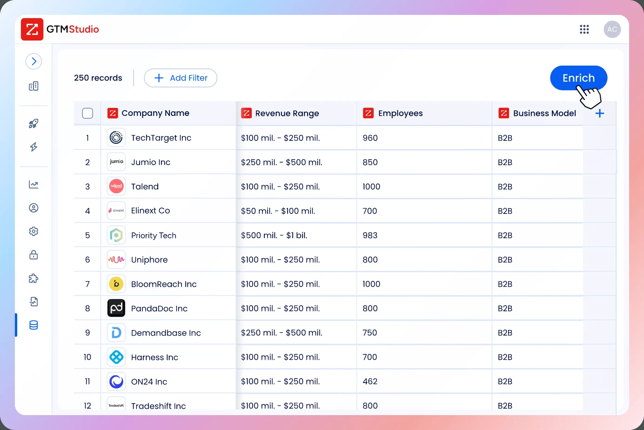The width and height of the screenshot is (644, 430).
Task: Select the database icon in sidebar
Action: (34, 325)
